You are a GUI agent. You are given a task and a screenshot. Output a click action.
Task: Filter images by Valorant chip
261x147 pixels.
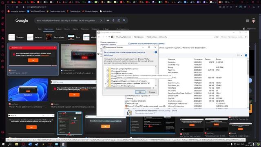pos(35,37)
